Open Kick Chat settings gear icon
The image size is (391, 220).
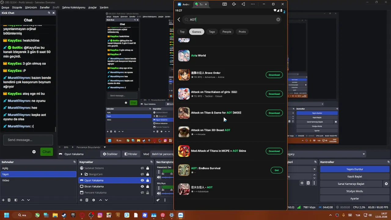pyautogui.click(x=34, y=152)
